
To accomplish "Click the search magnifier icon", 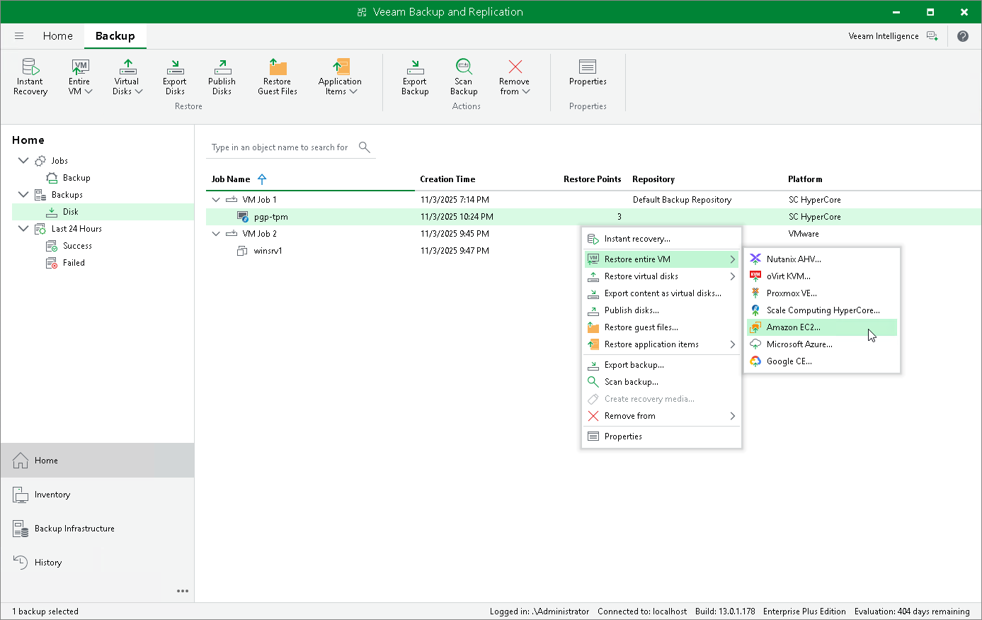I will pos(365,147).
